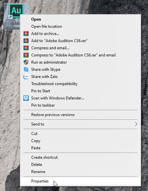Click the Zalo icon in context menu
Viewport: 148px width, 191px height.
(x=26, y=77)
